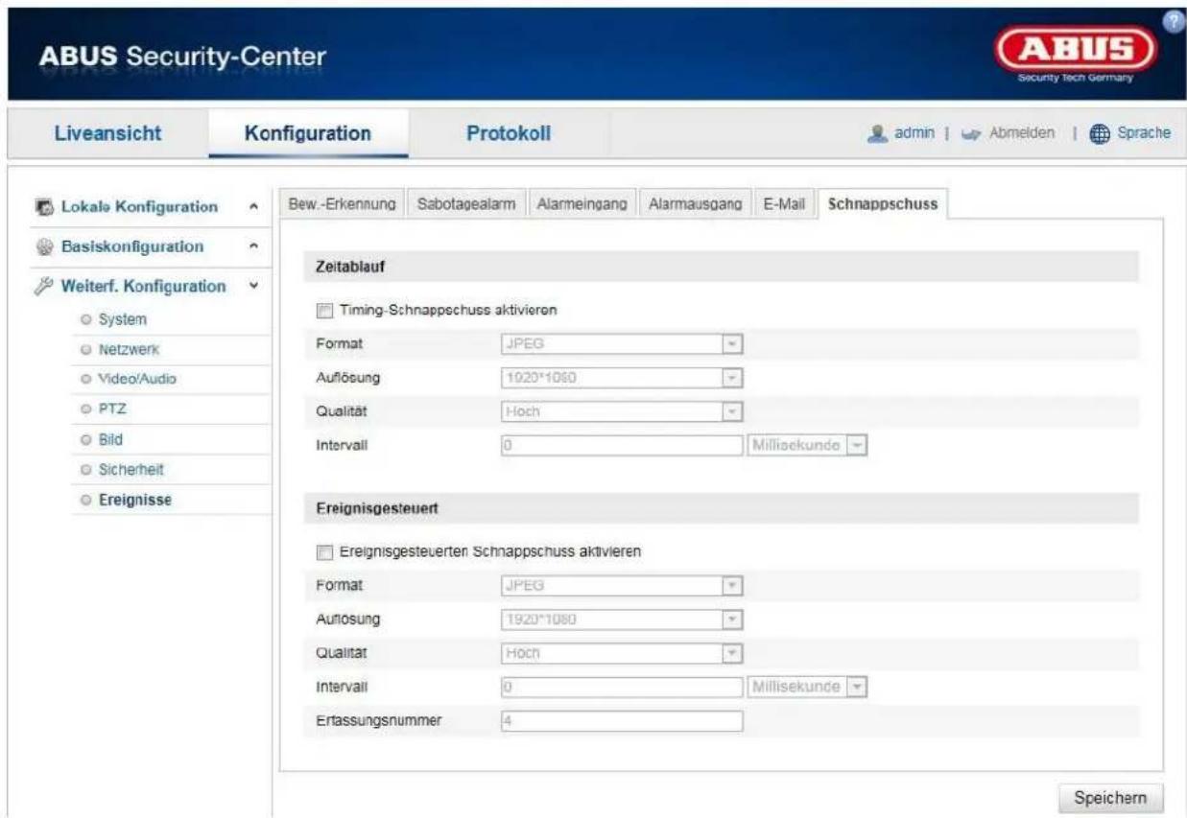This screenshot has height=818, width=1187.
Task: Click the Ereignisgesteuert section header
Action: tap(721, 508)
